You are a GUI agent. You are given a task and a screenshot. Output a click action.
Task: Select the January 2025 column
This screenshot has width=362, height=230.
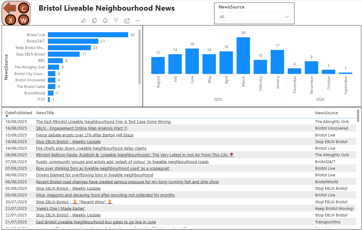click(277, 62)
